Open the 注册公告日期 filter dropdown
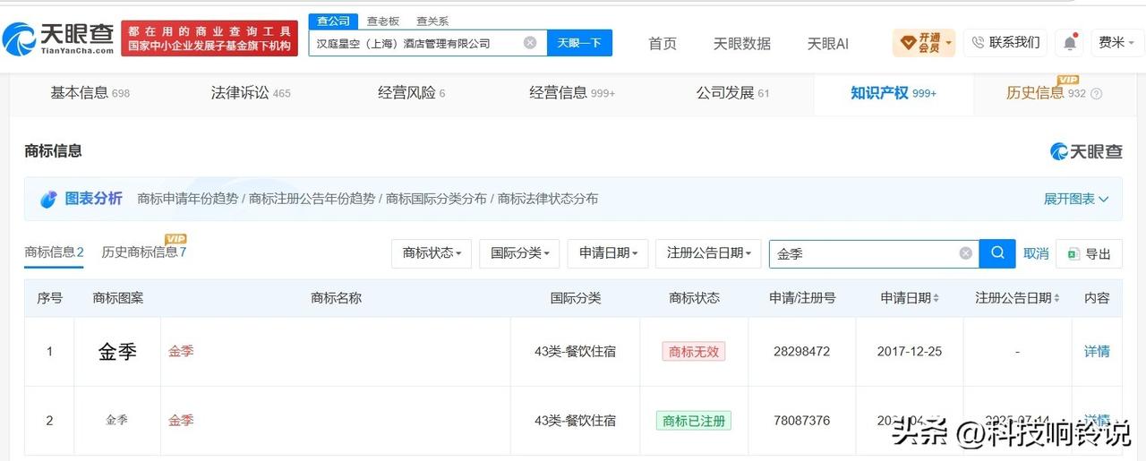Image resolution: width=1146 pixels, height=461 pixels. (x=708, y=253)
